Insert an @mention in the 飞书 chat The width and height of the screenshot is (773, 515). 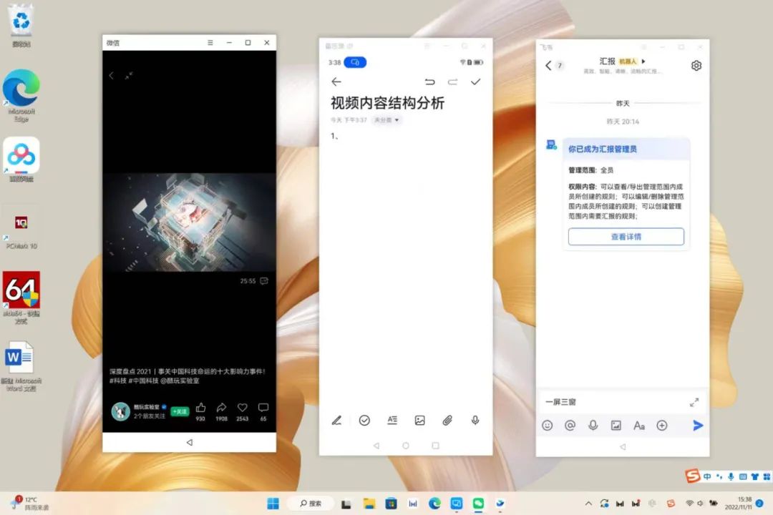[x=570, y=426]
